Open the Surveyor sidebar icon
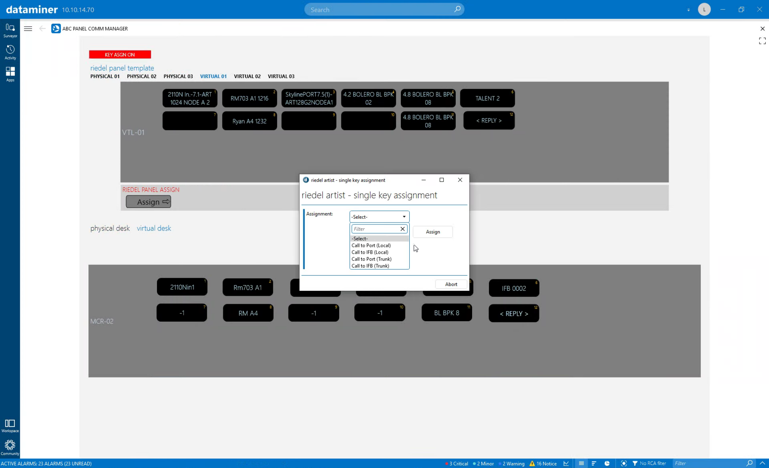The image size is (769, 468). [x=10, y=30]
